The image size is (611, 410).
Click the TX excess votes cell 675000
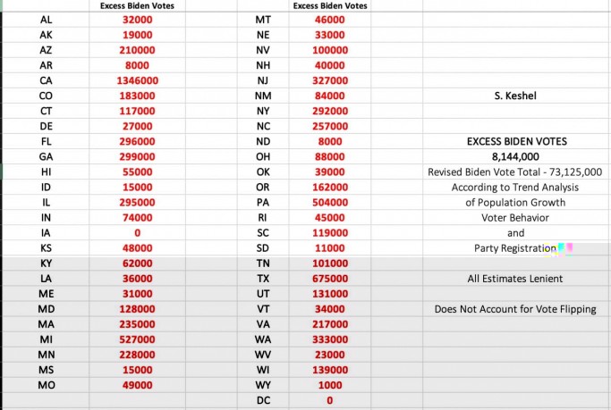[330, 279]
